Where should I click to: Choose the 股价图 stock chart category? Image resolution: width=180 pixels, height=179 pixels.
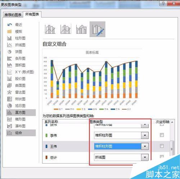(21, 79)
